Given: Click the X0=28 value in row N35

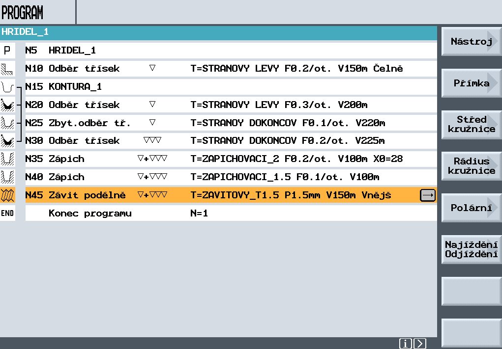Looking at the screenshot, I should tap(388, 159).
